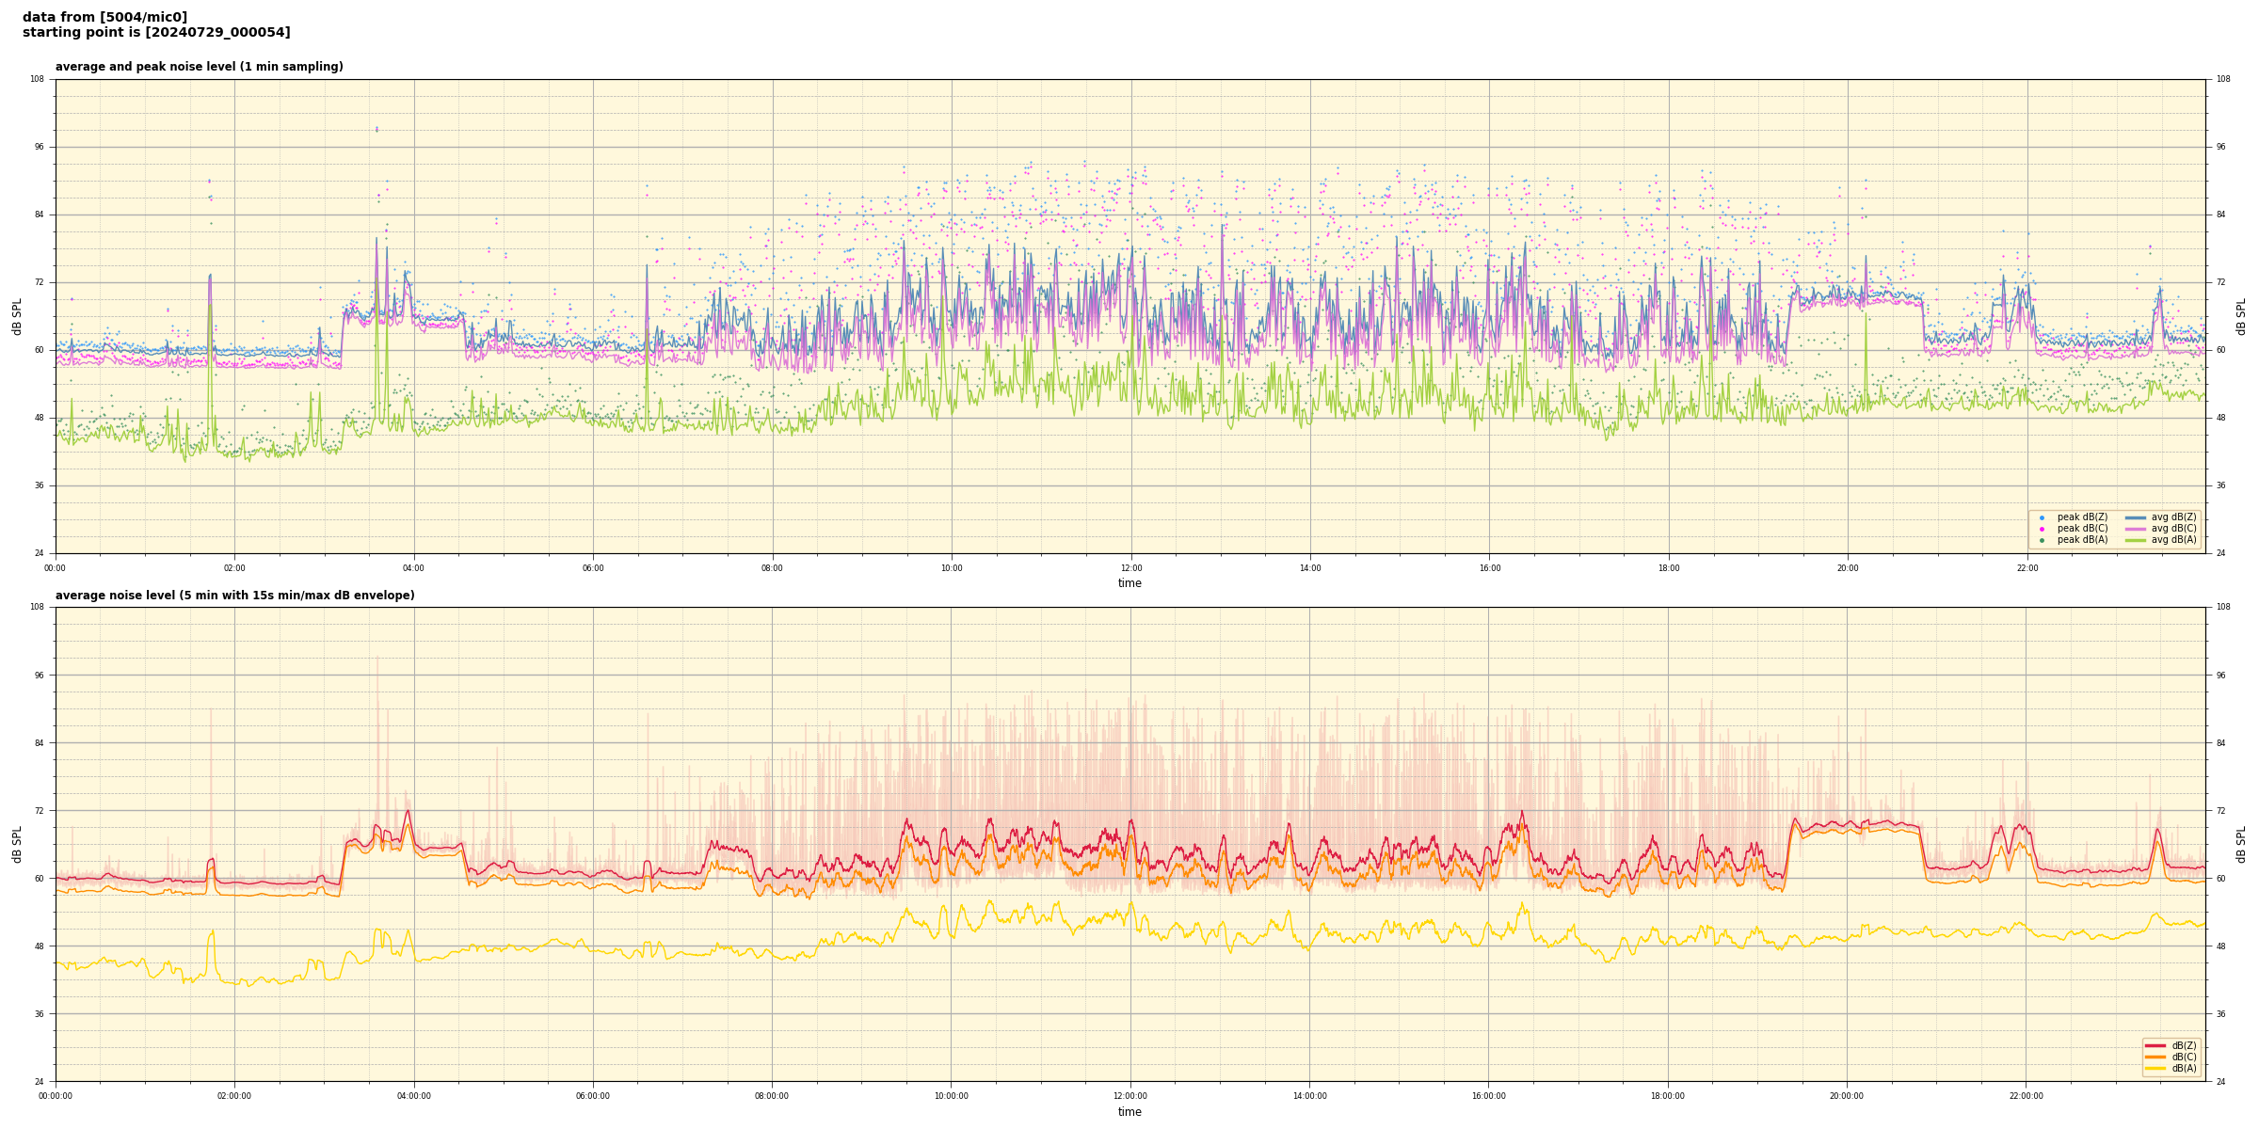Click bottom chart dB(Z) red legend entry
The width and height of the screenshot is (2259, 1129).
(2155, 1045)
